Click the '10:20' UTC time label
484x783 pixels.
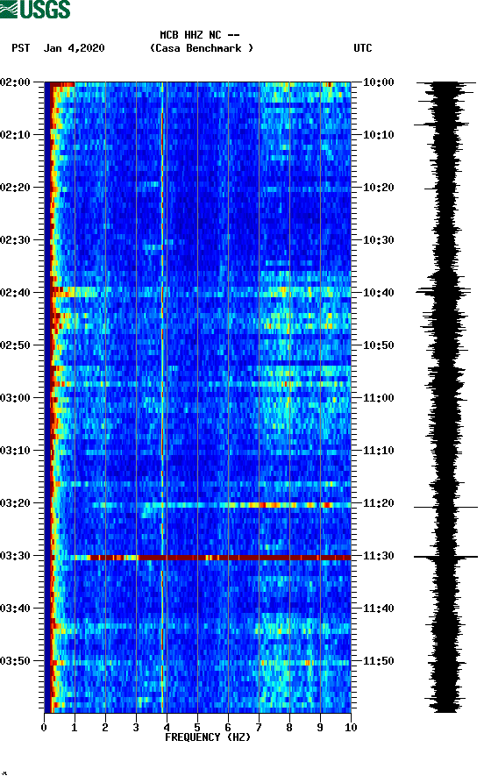pos(378,188)
